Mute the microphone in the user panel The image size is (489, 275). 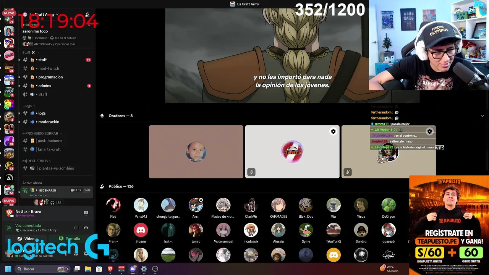tap(66, 253)
